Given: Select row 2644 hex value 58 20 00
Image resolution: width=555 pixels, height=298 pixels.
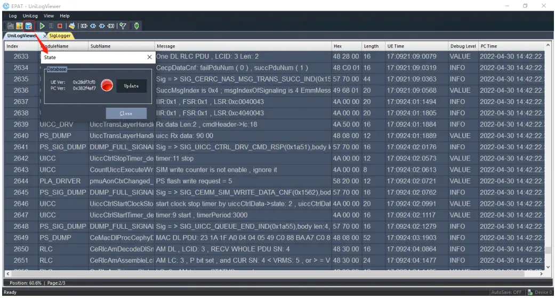Looking at the screenshot, I should (x=346, y=181).
